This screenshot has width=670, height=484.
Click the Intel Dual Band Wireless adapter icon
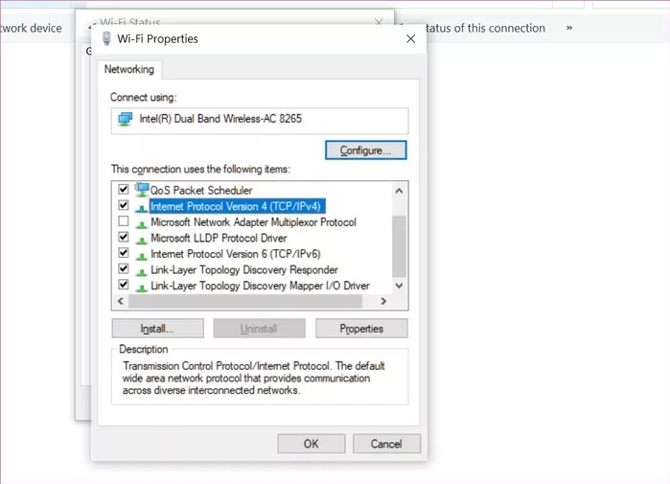pyautogui.click(x=126, y=119)
